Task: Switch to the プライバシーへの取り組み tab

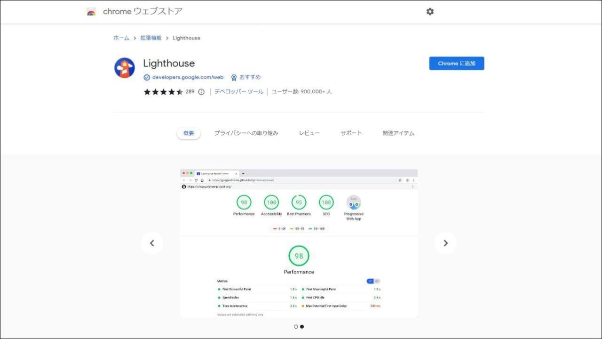Action: (x=246, y=133)
